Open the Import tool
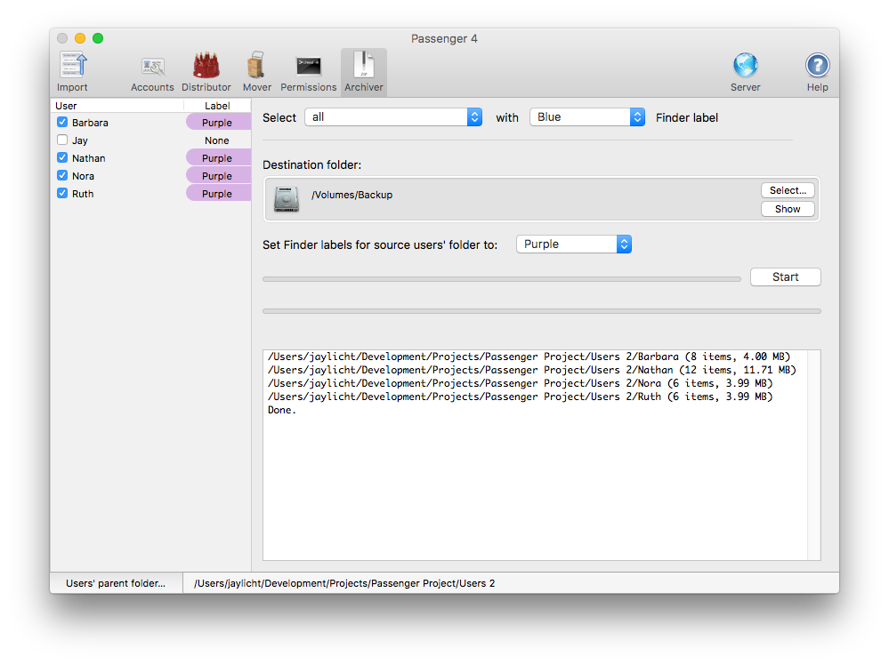This screenshot has height=665, width=889. (x=72, y=72)
